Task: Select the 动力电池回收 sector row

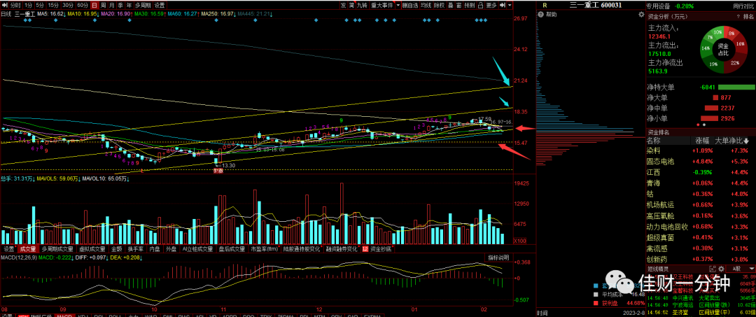Action: coord(701,227)
